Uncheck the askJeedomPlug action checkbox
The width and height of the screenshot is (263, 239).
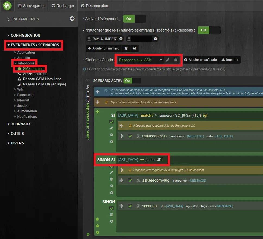pos(130,180)
